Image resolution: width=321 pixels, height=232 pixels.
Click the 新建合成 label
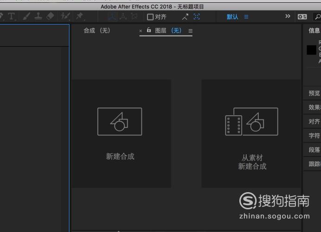pyautogui.click(x=120, y=157)
